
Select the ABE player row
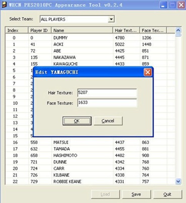tap(90, 51)
